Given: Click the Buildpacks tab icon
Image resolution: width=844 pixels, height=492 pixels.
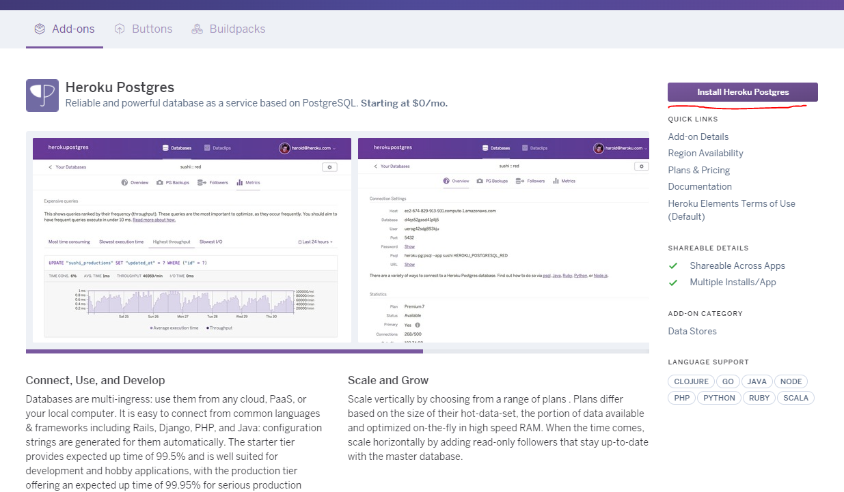Looking at the screenshot, I should 197,29.
